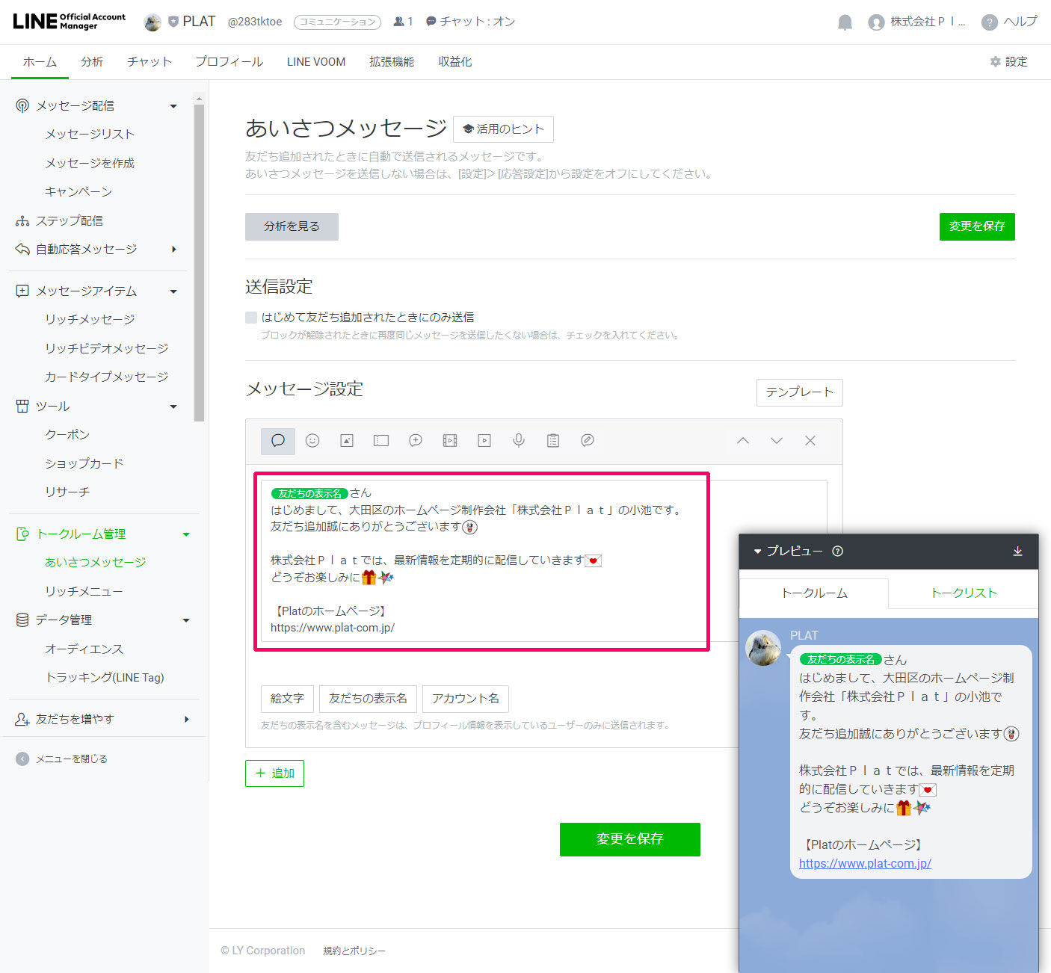This screenshot has width=1051, height=973.
Task: Select the coupon message icon
Action: (381, 441)
